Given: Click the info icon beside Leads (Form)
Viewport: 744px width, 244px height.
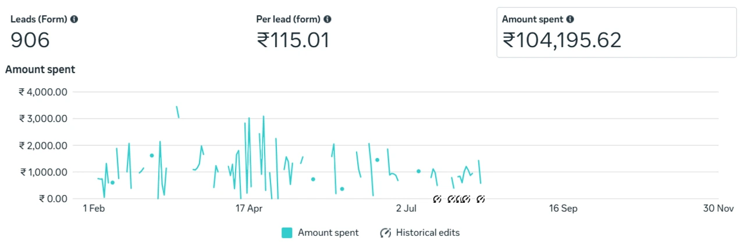Looking at the screenshot, I should 74,19.
